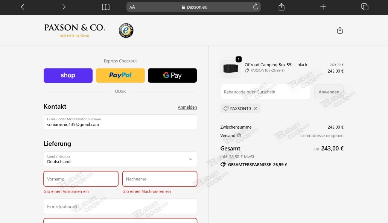Click the 'Offroad Camping Box 55L - black' text
Image resolution: width=388 pixels, height=223 pixels.
pyautogui.click(x=276, y=65)
